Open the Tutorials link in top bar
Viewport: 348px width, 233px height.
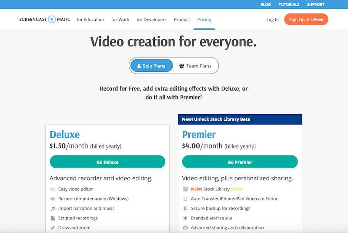click(289, 4)
